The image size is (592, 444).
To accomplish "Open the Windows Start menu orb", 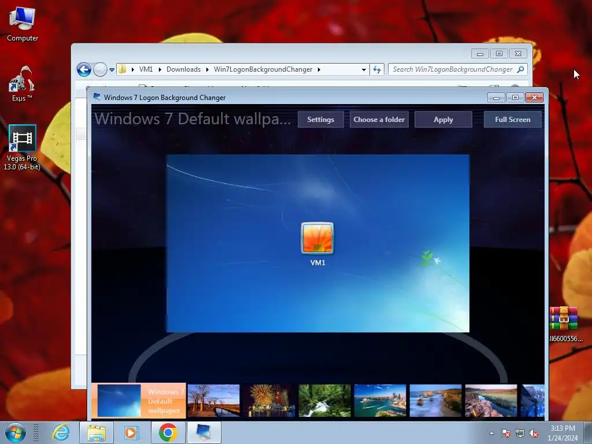I will [x=16, y=432].
